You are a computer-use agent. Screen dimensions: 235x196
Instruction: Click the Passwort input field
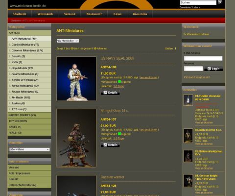click(x=193, y=69)
